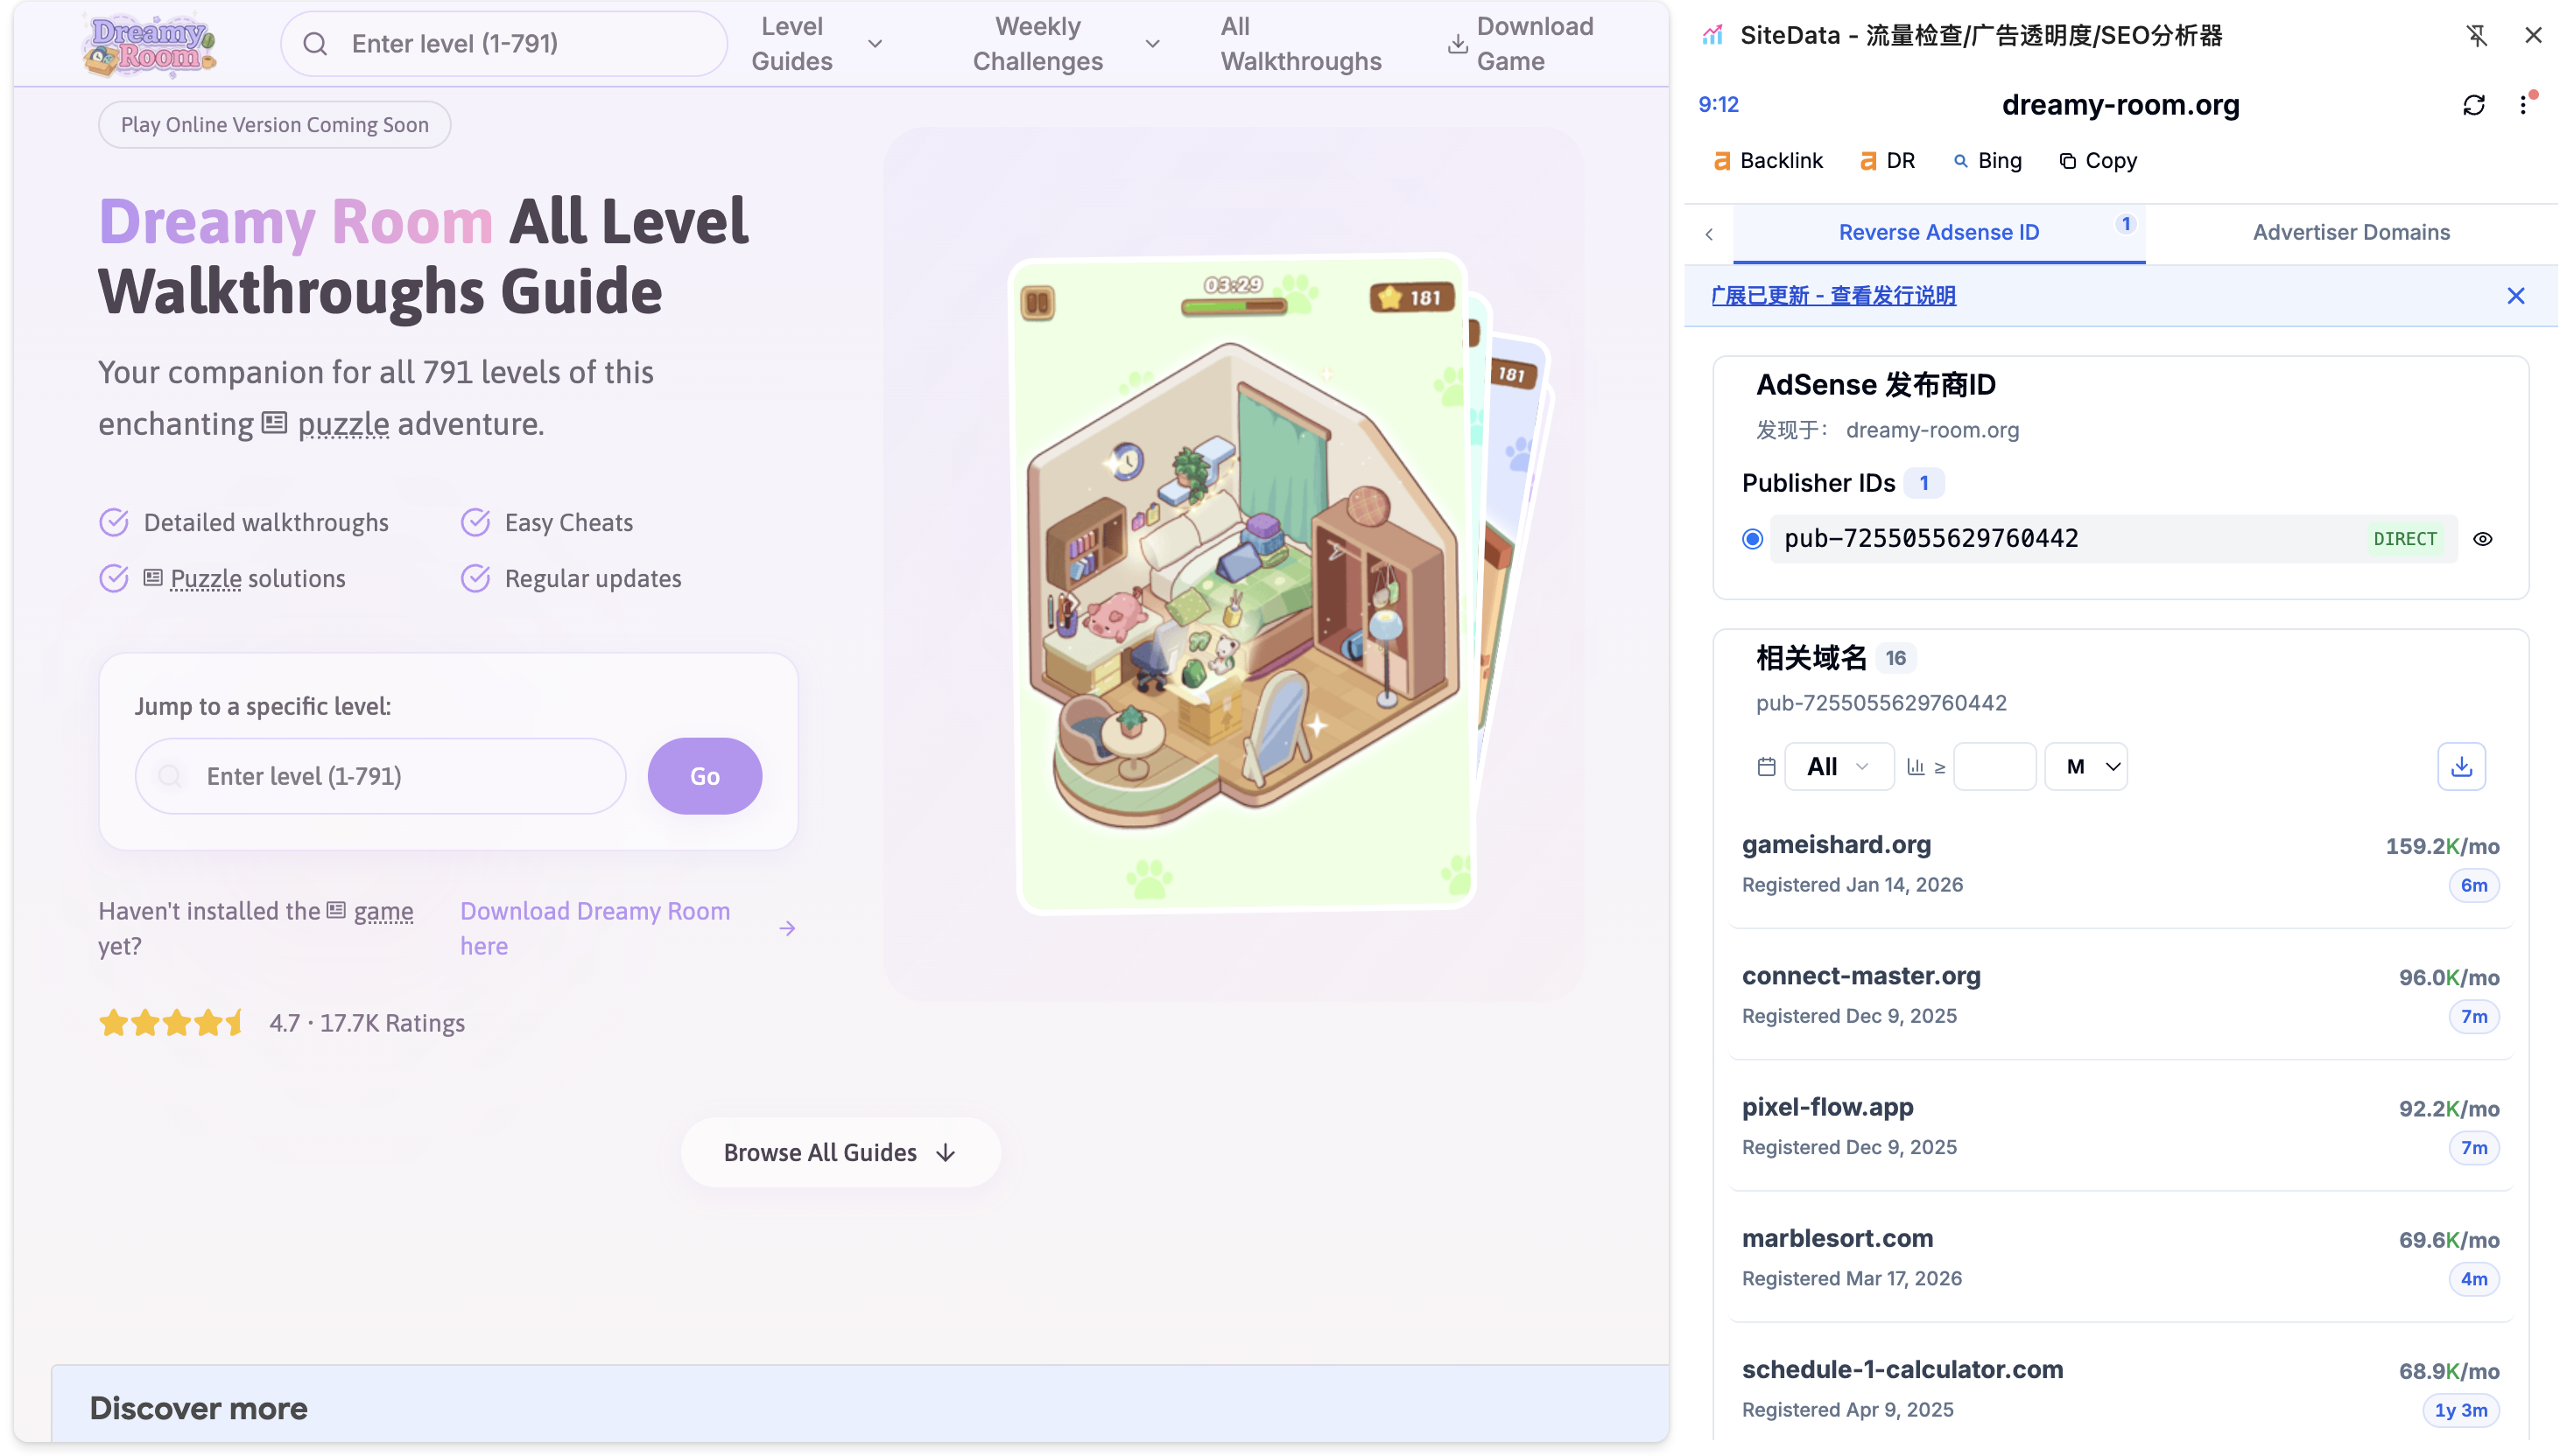Viewport: 2574px width, 1456px height.
Task: Click the 96.0K/mo traffic value
Action: 2448,978
